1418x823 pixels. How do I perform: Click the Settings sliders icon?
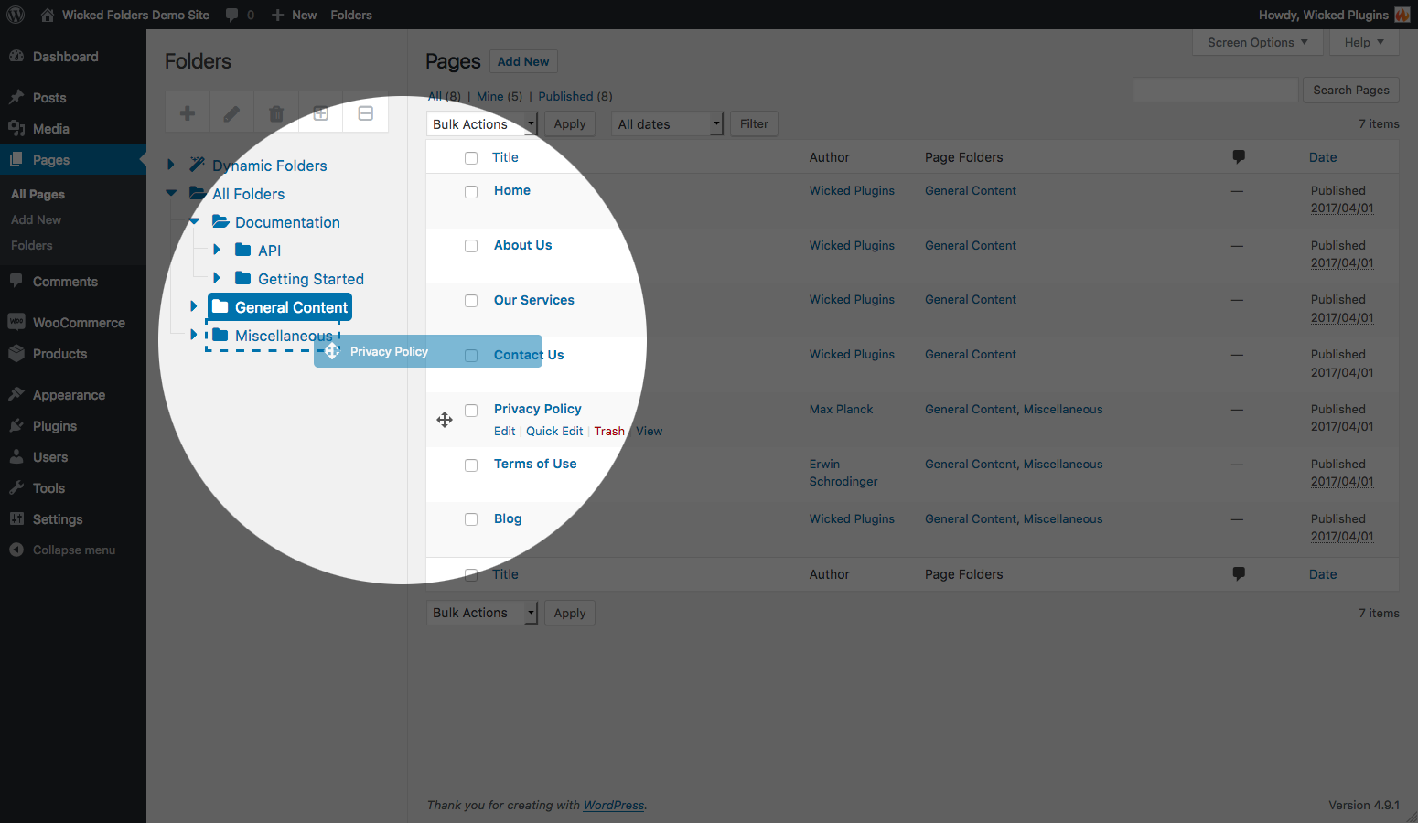[16, 518]
